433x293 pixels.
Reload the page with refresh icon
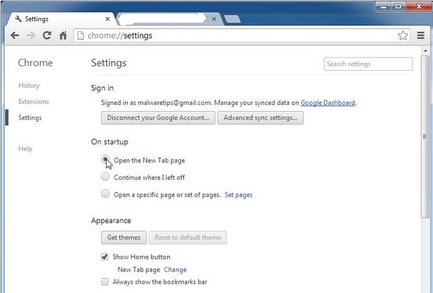coord(47,35)
